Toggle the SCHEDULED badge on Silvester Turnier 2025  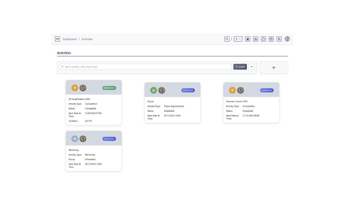point(267,90)
